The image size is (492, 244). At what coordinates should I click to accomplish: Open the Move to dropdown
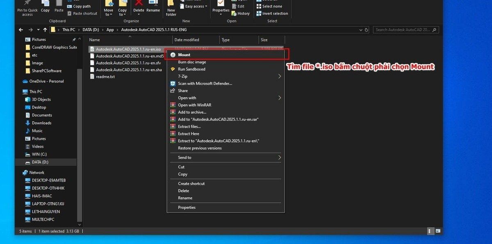(108, 9)
